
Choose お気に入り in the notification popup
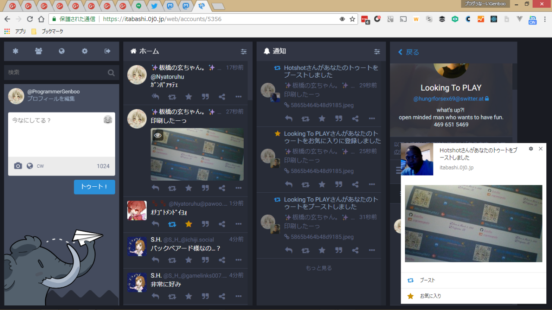(x=430, y=296)
